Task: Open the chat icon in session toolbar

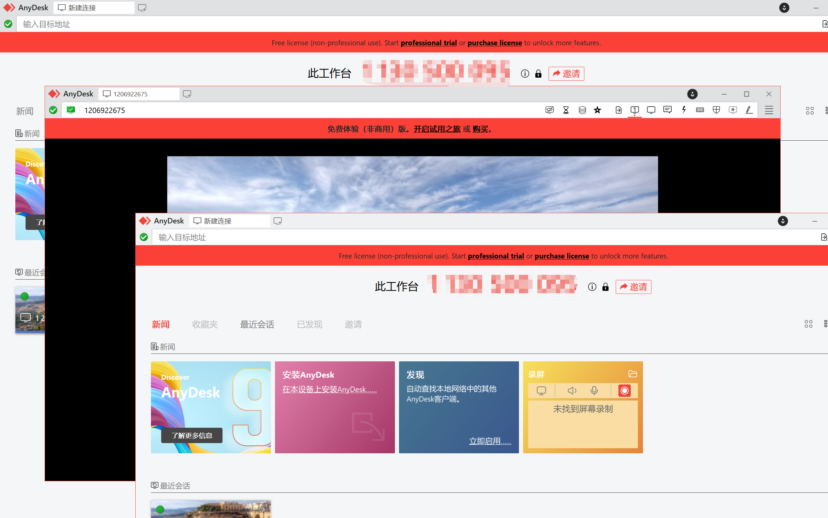Action: (667, 110)
